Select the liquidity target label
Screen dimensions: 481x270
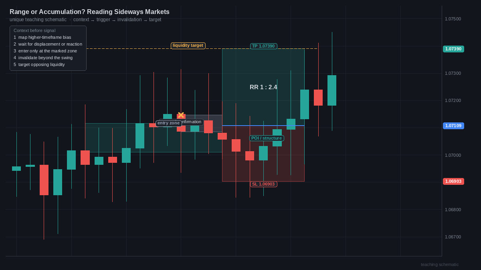(x=188, y=46)
